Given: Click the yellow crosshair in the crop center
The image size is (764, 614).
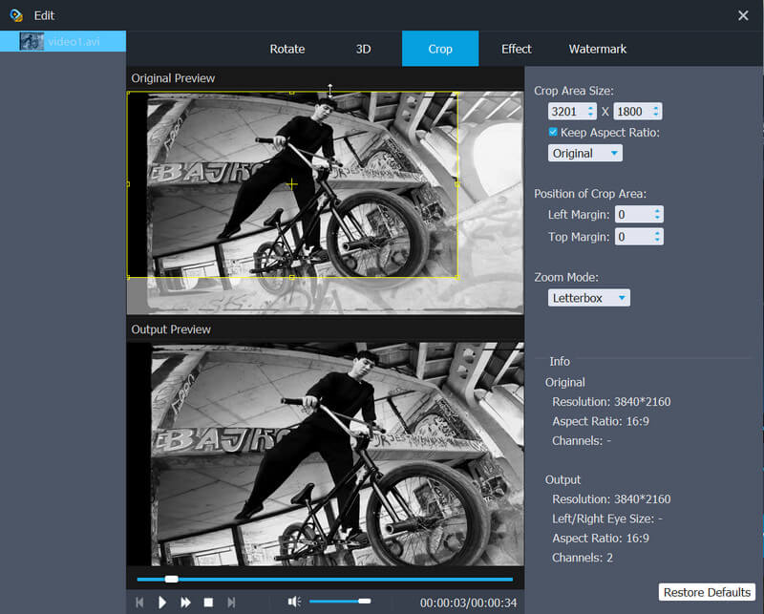Looking at the screenshot, I should pyautogui.click(x=292, y=182).
